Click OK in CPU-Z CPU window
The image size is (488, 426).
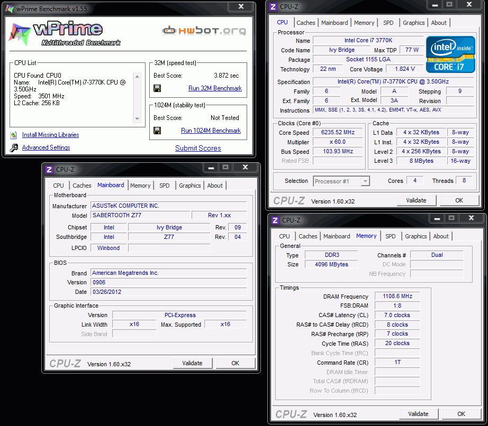(459, 200)
